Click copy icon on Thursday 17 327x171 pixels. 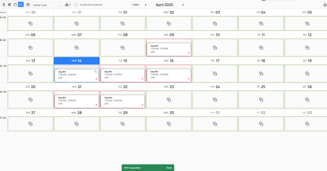[215, 73]
